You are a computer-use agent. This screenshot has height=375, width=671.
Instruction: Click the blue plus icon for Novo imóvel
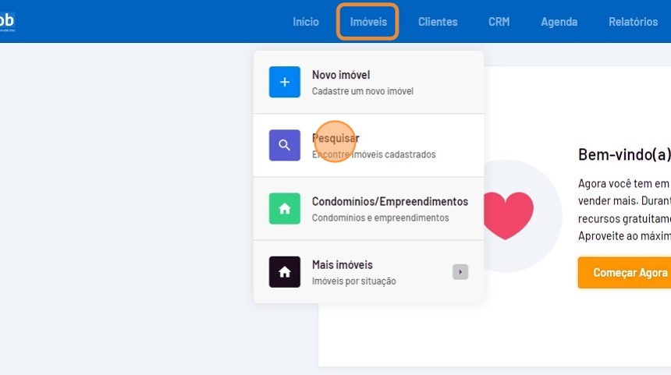[284, 82]
